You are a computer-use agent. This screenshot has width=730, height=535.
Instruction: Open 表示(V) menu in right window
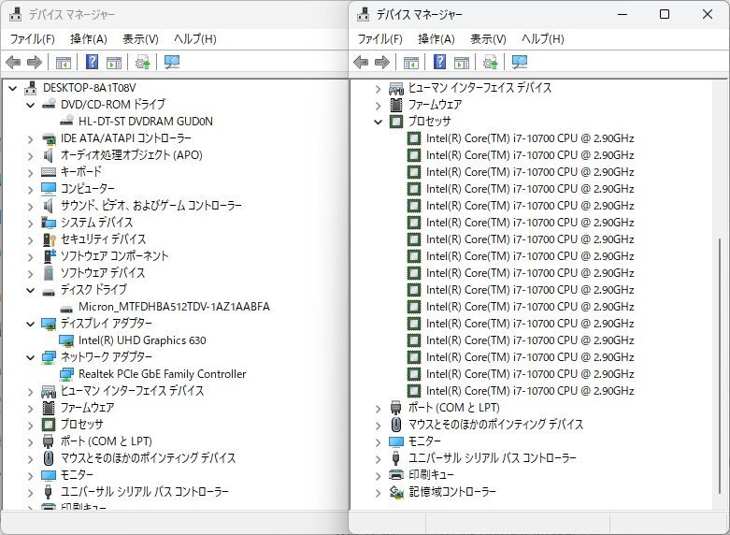pos(488,38)
